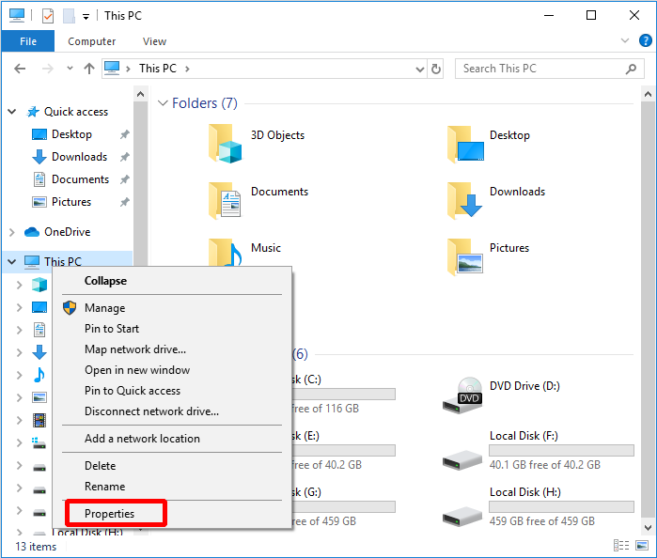Open the address bar history dropdown
Screen dimensions: 657x558
[418, 69]
